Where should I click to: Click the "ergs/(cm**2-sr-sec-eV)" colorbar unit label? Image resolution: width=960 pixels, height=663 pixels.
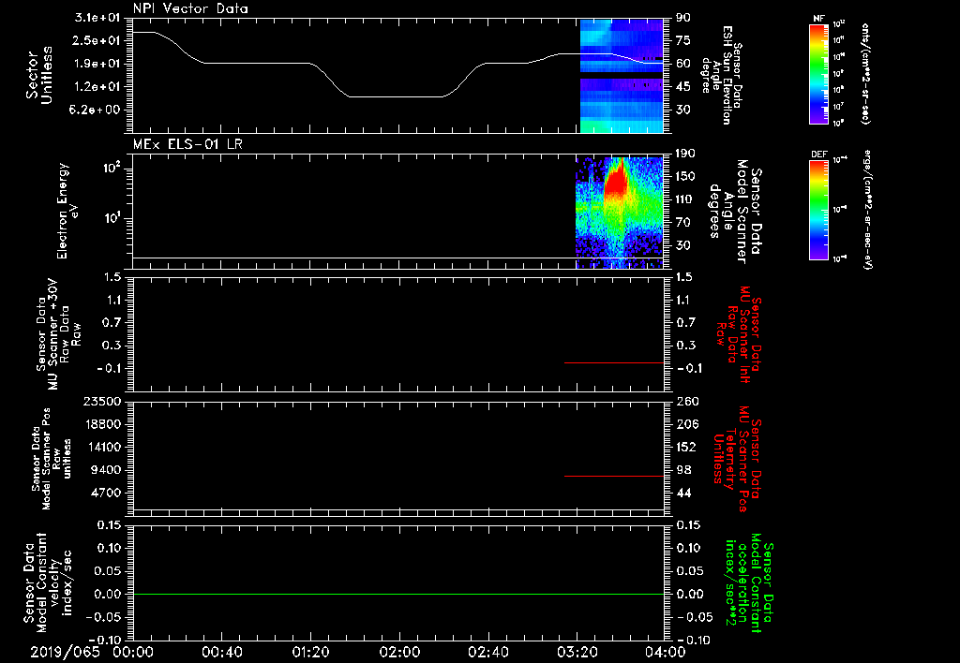click(x=867, y=210)
